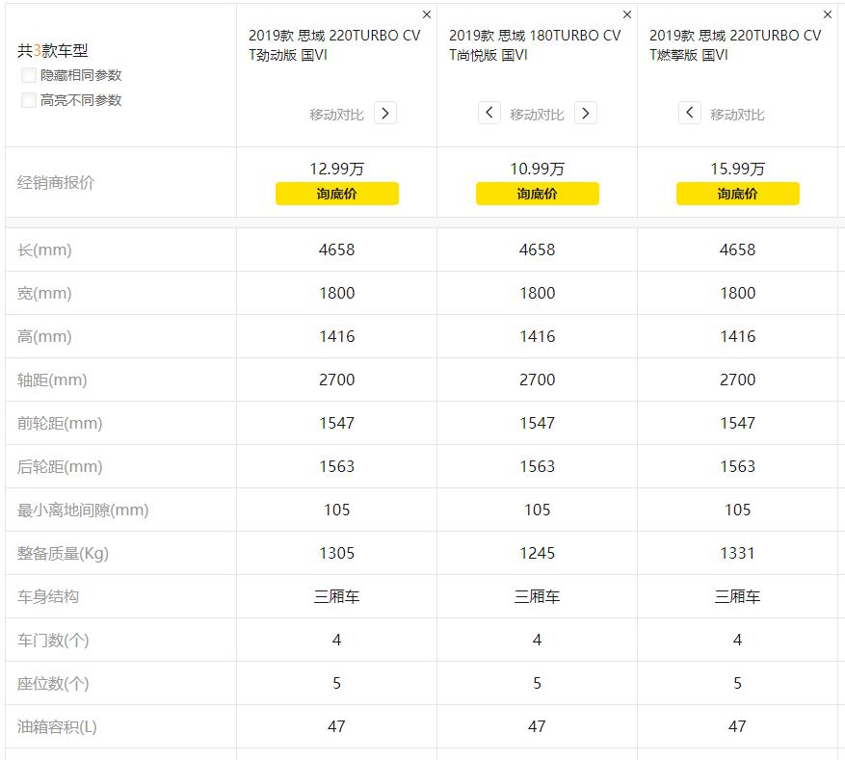The image size is (845, 760).
Task: Open the 2019款 思域 220TURBO CVT燃擎版 title link
Action: (x=735, y=45)
